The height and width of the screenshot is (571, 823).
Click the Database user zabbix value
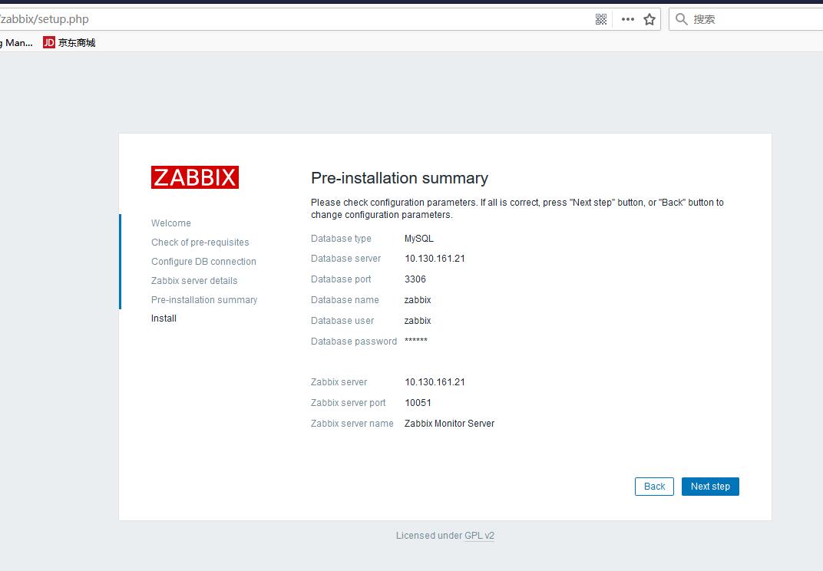click(418, 321)
